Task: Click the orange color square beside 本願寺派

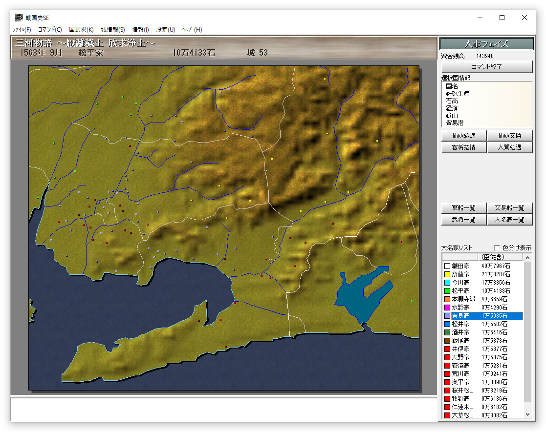Action: (447, 299)
